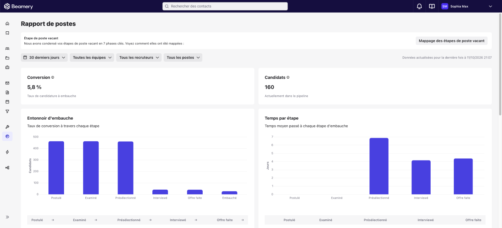Screen dimensions: 502x228
Task: Click the Entonnoir d'embauche chart title
Action: 50,118
